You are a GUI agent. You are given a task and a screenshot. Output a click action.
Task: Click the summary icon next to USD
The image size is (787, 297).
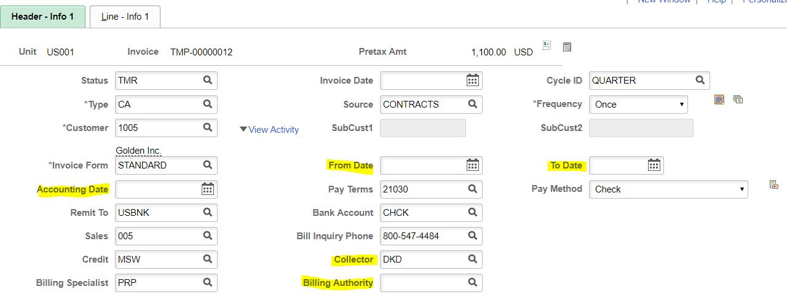pos(547,46)
